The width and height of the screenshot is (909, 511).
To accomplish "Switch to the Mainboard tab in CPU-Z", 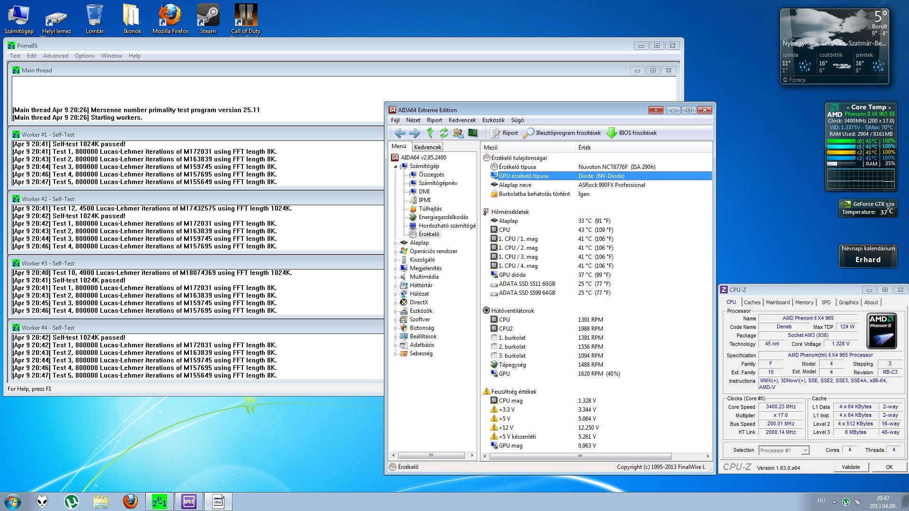I will click(x=777, y=302).
